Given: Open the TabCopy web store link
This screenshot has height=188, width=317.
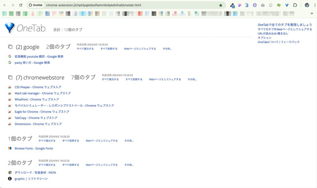Looking at the screenshot, I should [x=36, y=118].
